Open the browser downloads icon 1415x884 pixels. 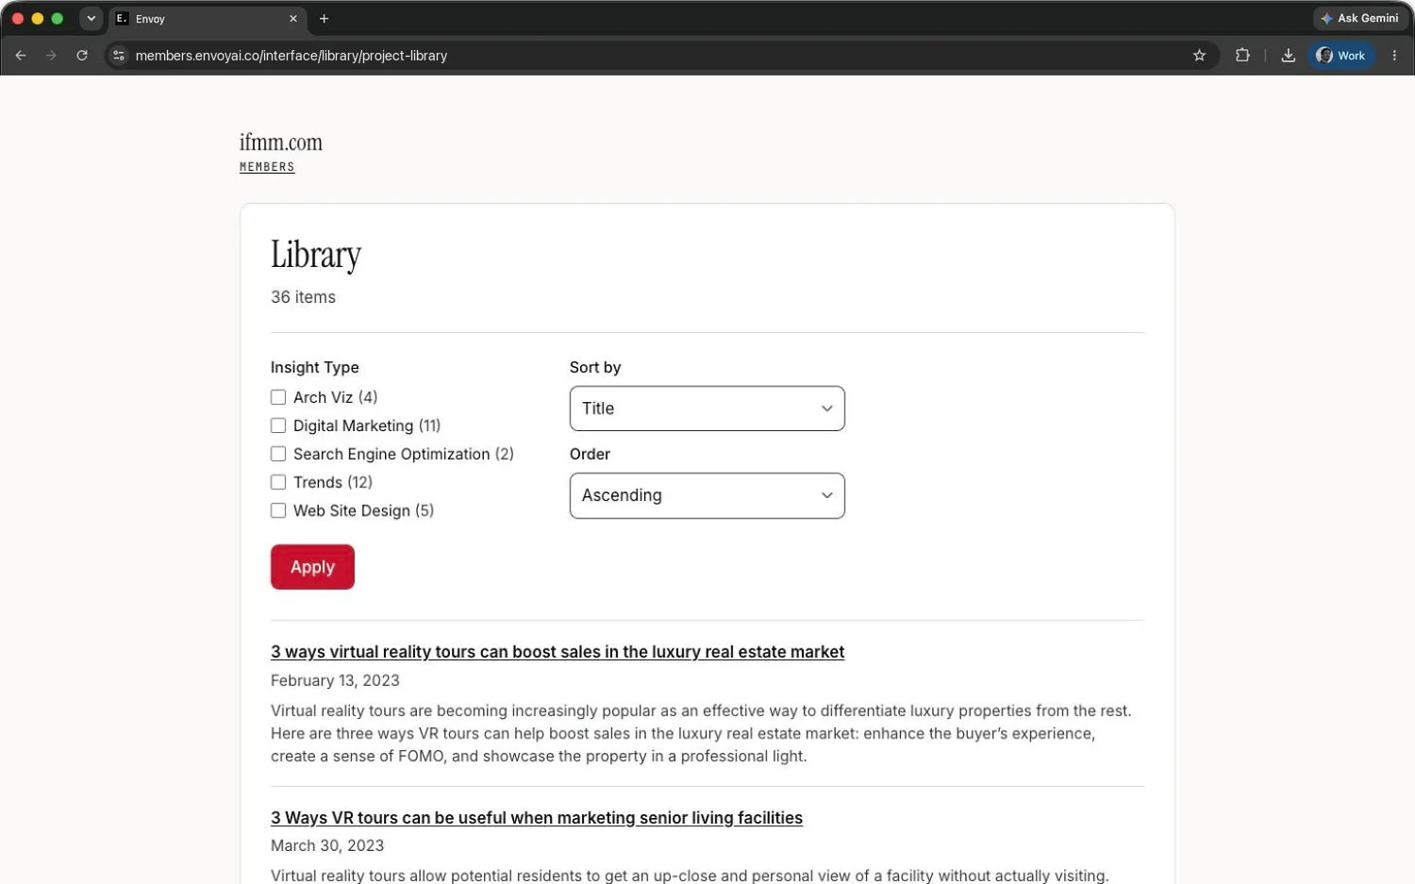1288,56
